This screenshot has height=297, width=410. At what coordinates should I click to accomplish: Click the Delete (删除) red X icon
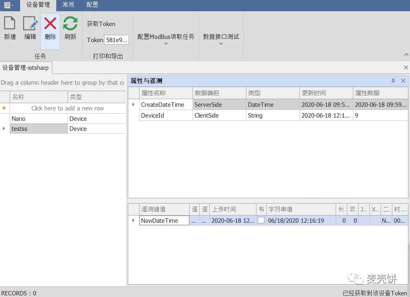click(50, 24)
